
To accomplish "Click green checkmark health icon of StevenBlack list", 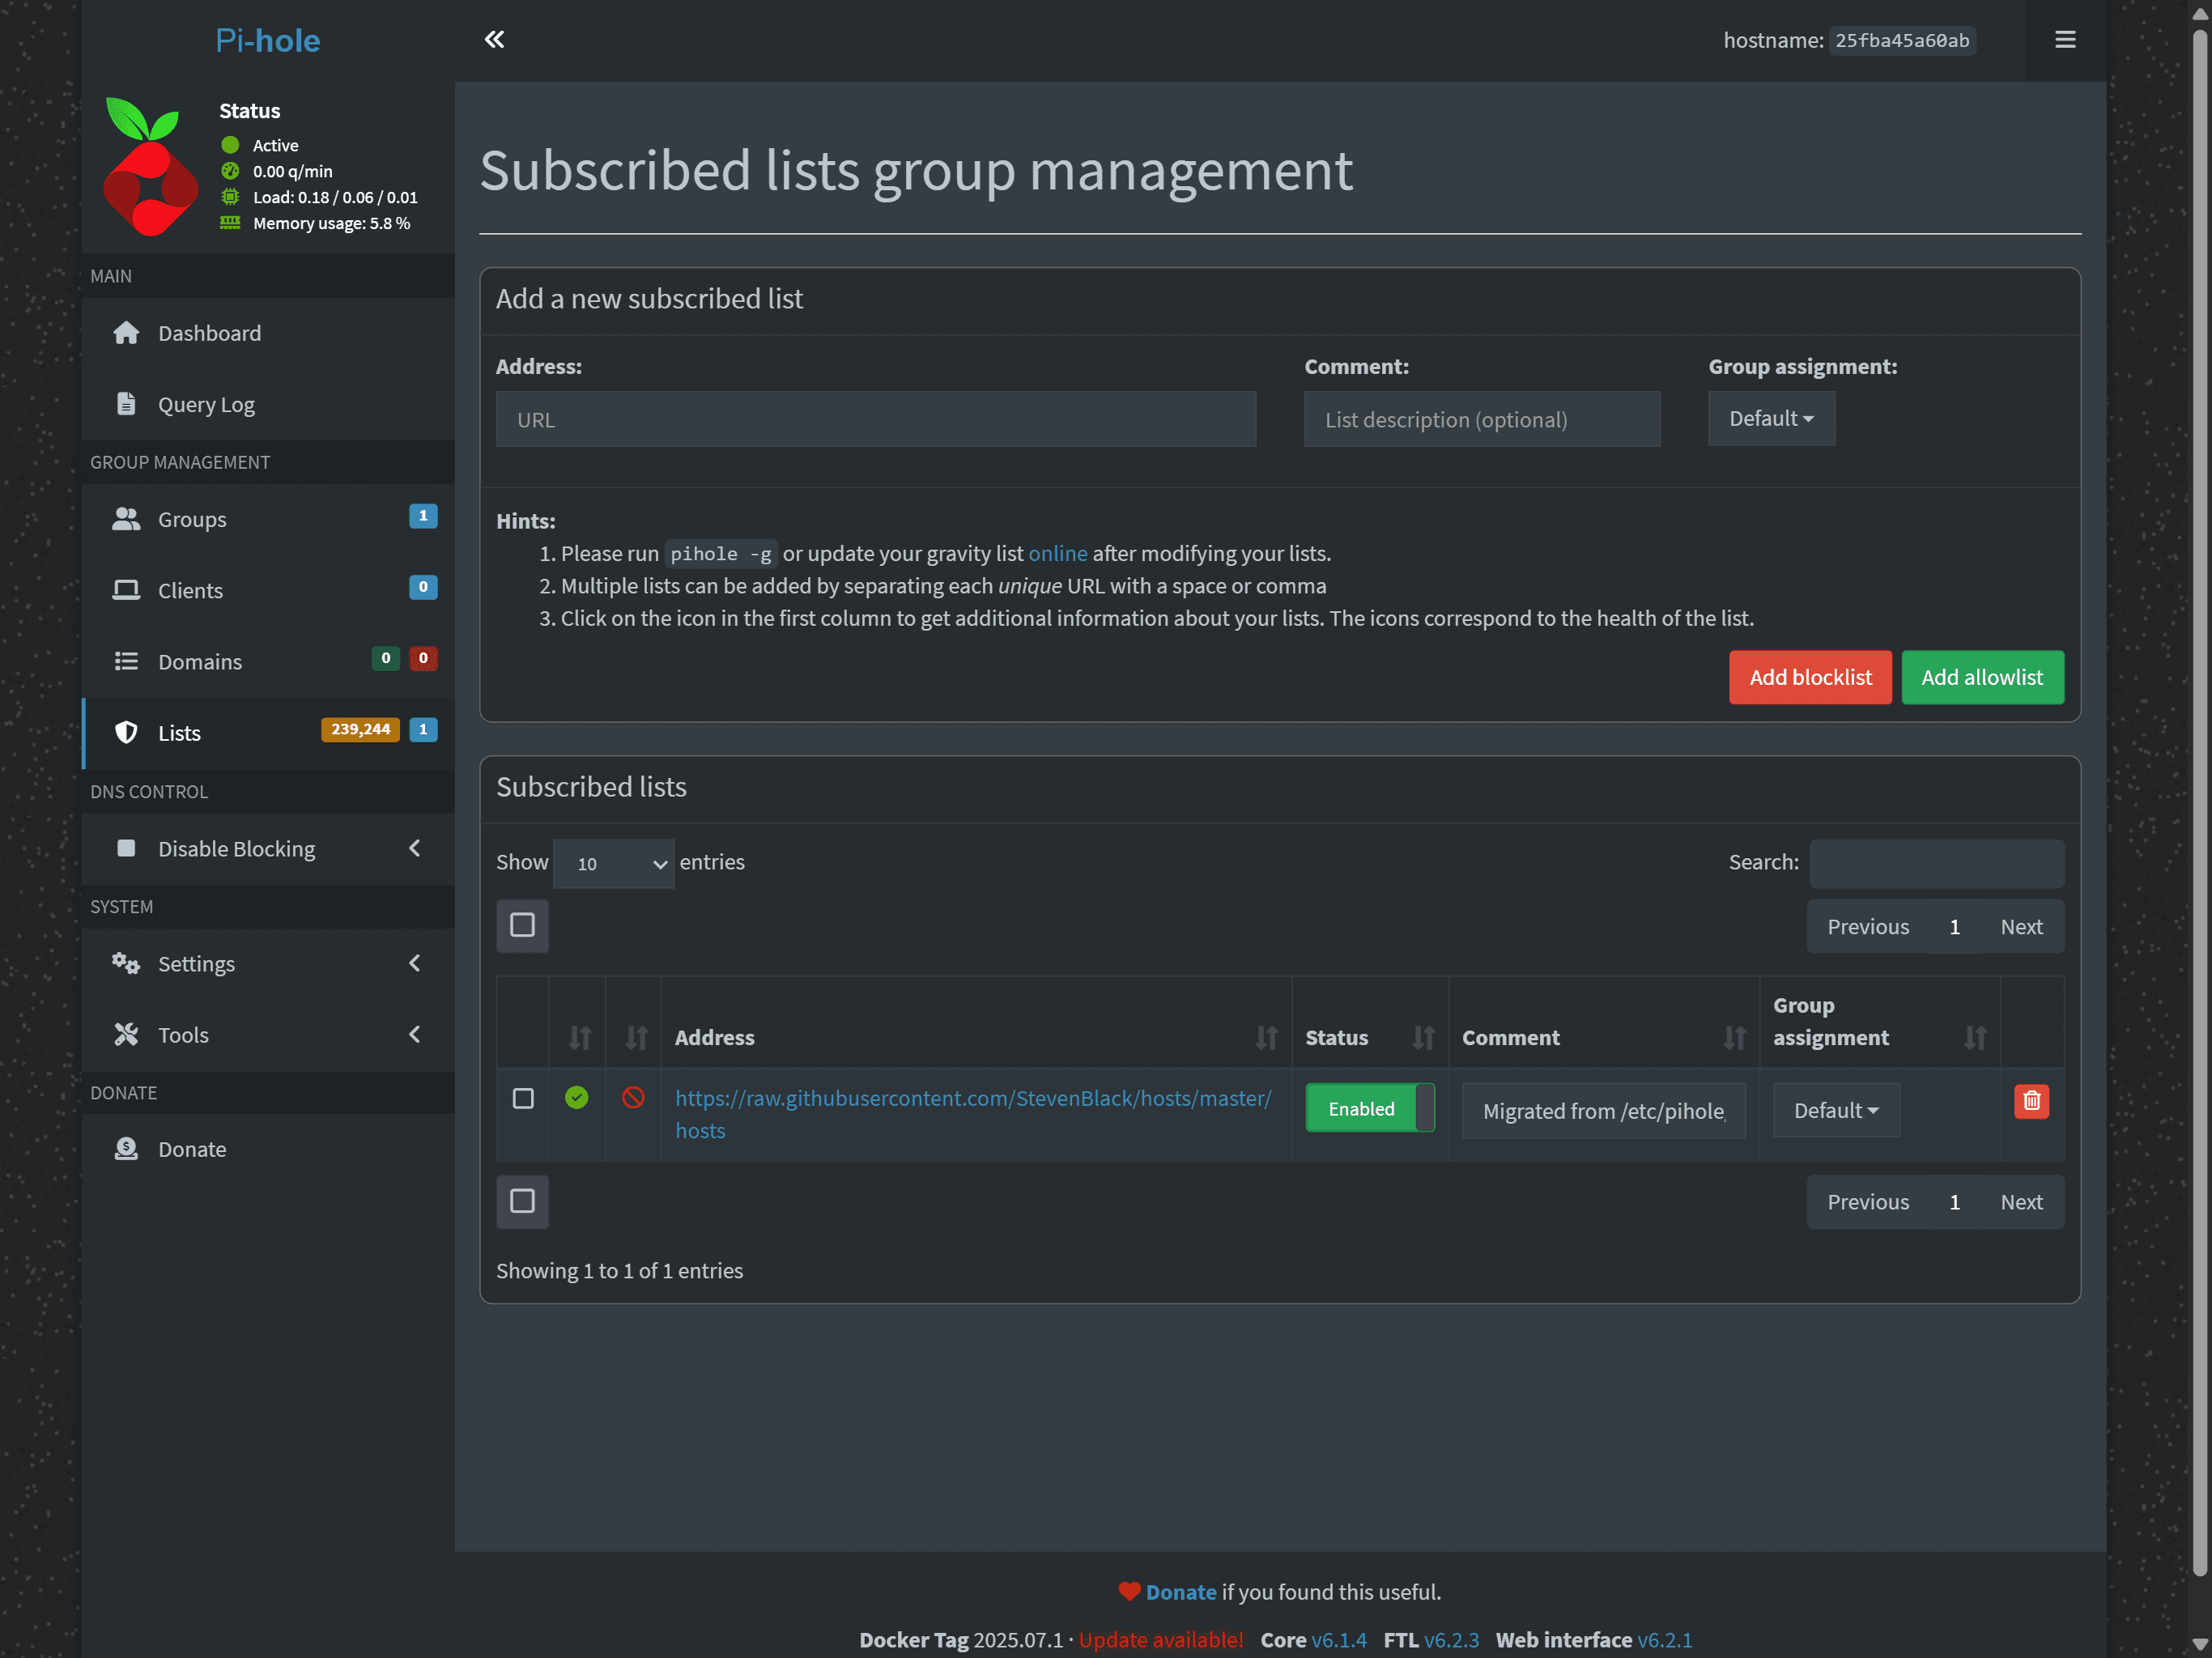I will tap(577, 1098).
